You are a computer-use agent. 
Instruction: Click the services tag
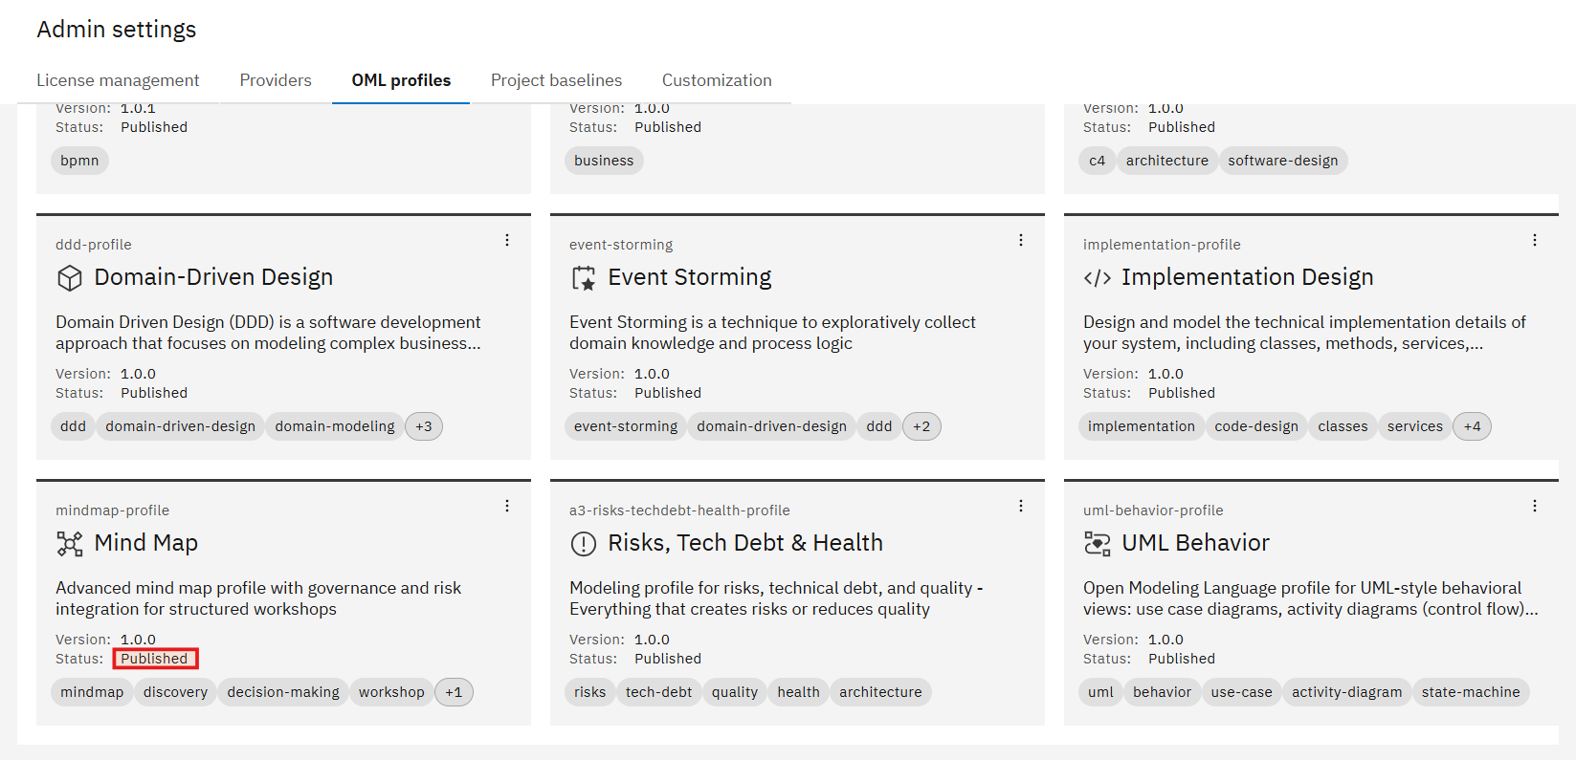1415,426
